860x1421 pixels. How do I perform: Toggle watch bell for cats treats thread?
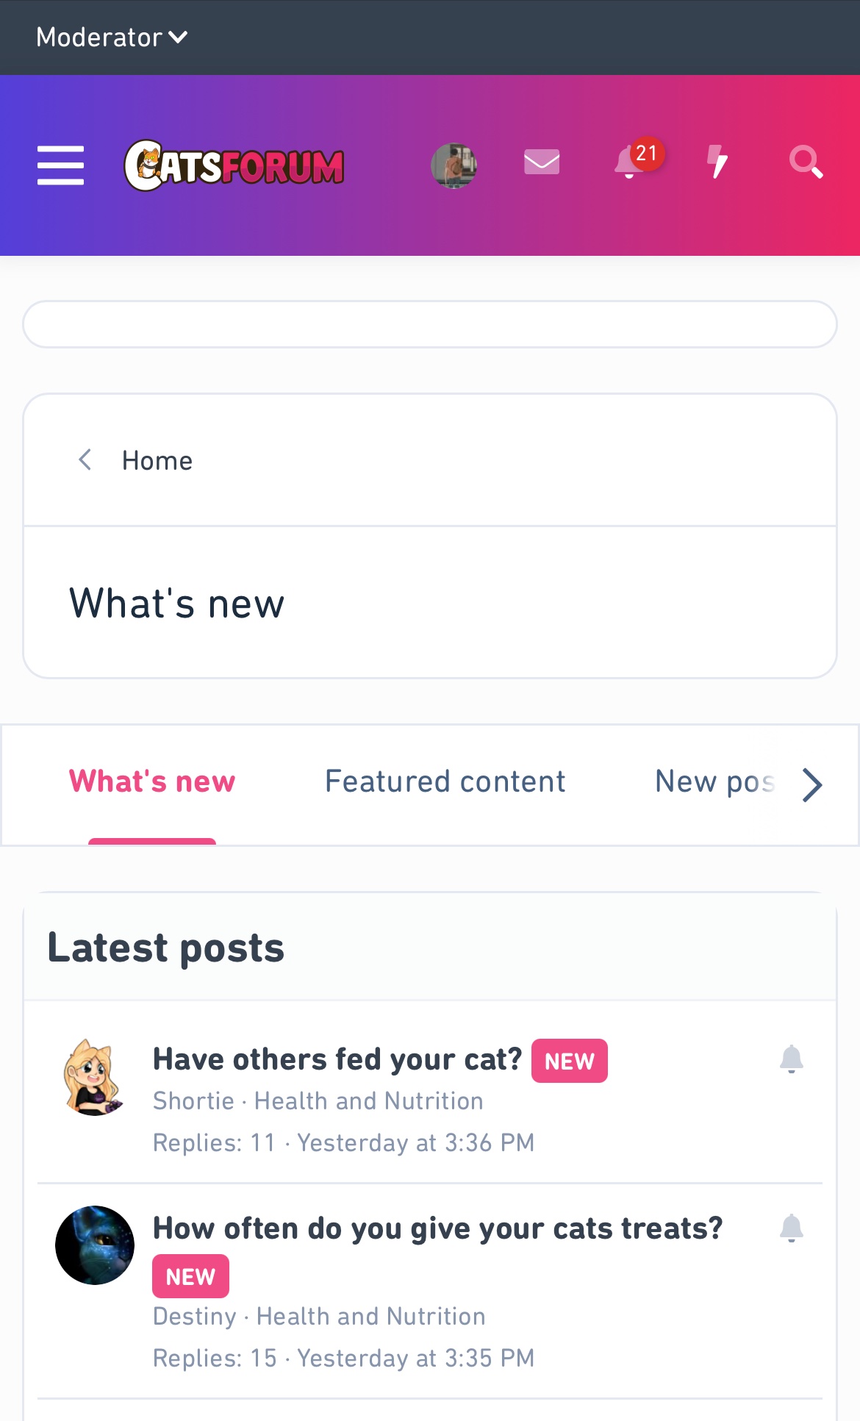pyautogui.click(x=792, y=1228)
